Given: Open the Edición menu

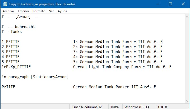Looking at the screenshot, I should (23, 11).
